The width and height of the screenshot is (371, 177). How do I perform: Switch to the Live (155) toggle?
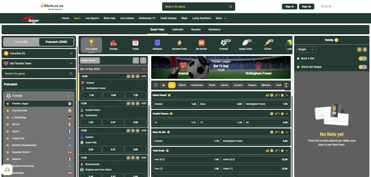[21, 42]
